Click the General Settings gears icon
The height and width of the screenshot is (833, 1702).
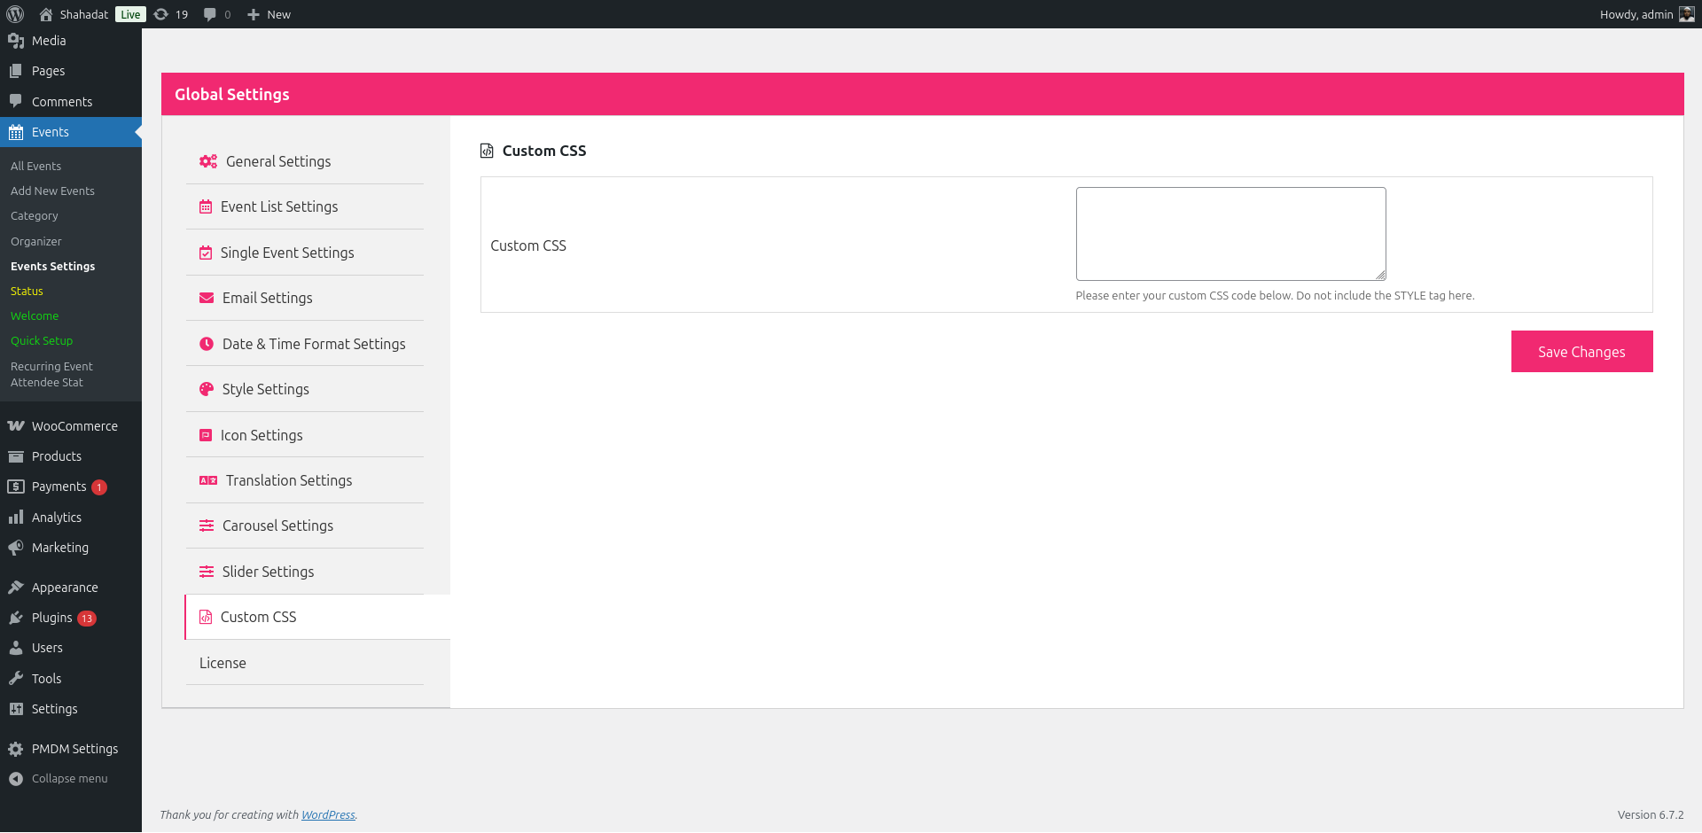click(208, 161)
